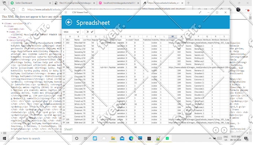Click the browser address bar URL
This screenshot has width=253, height=145.
pos(45,10)
